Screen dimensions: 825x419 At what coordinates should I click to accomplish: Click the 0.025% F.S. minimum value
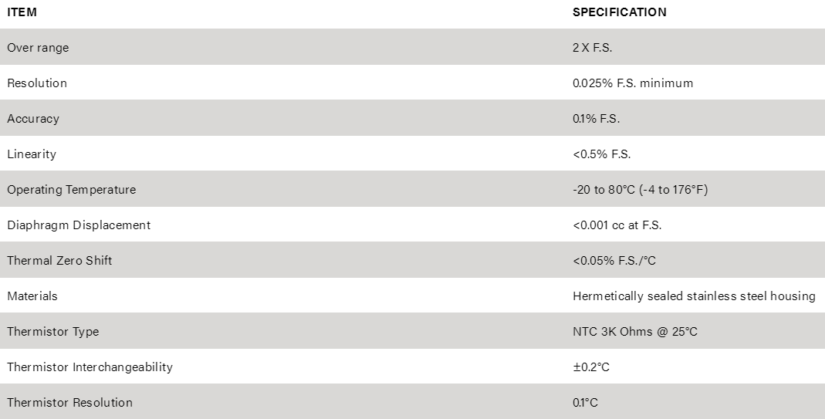632,83
